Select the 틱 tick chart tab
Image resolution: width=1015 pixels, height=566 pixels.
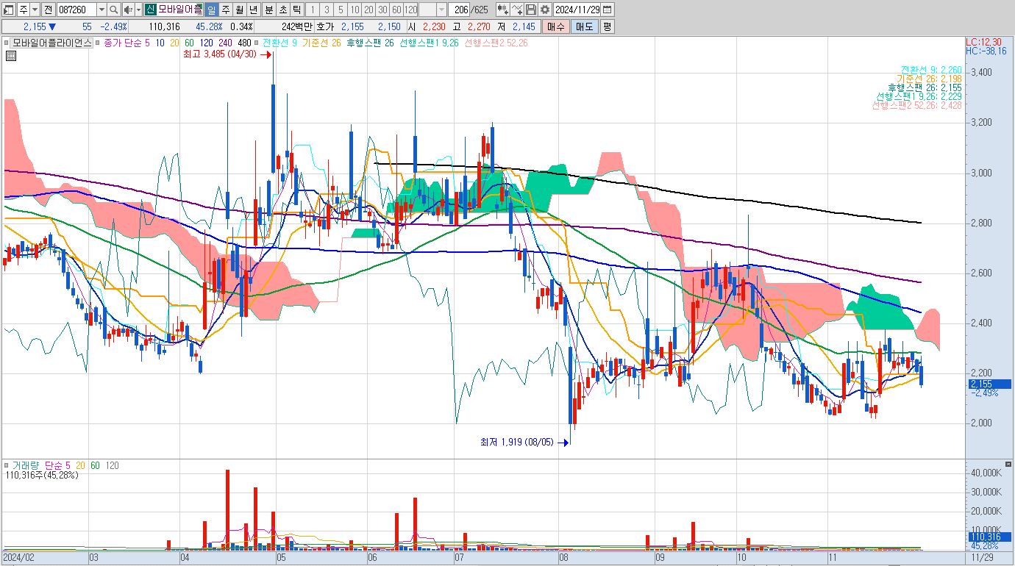[x=296, y=10]
